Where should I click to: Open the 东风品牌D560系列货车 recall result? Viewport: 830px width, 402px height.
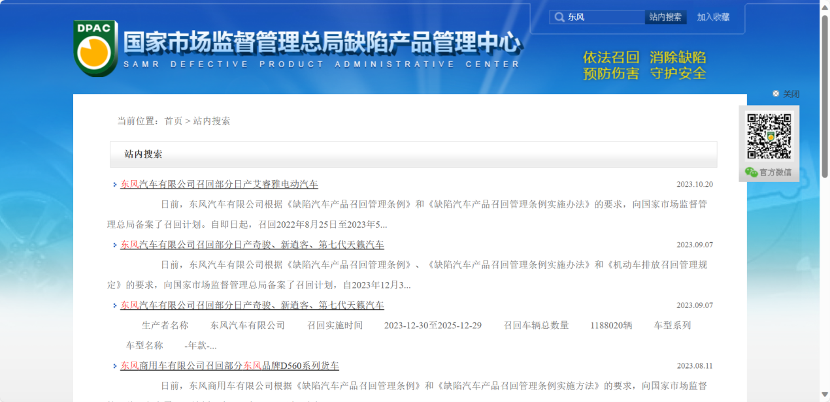229,365
